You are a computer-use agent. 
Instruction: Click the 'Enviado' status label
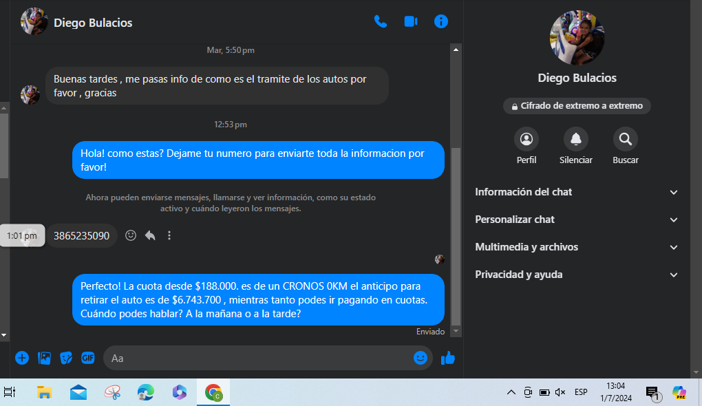[430, 332]
